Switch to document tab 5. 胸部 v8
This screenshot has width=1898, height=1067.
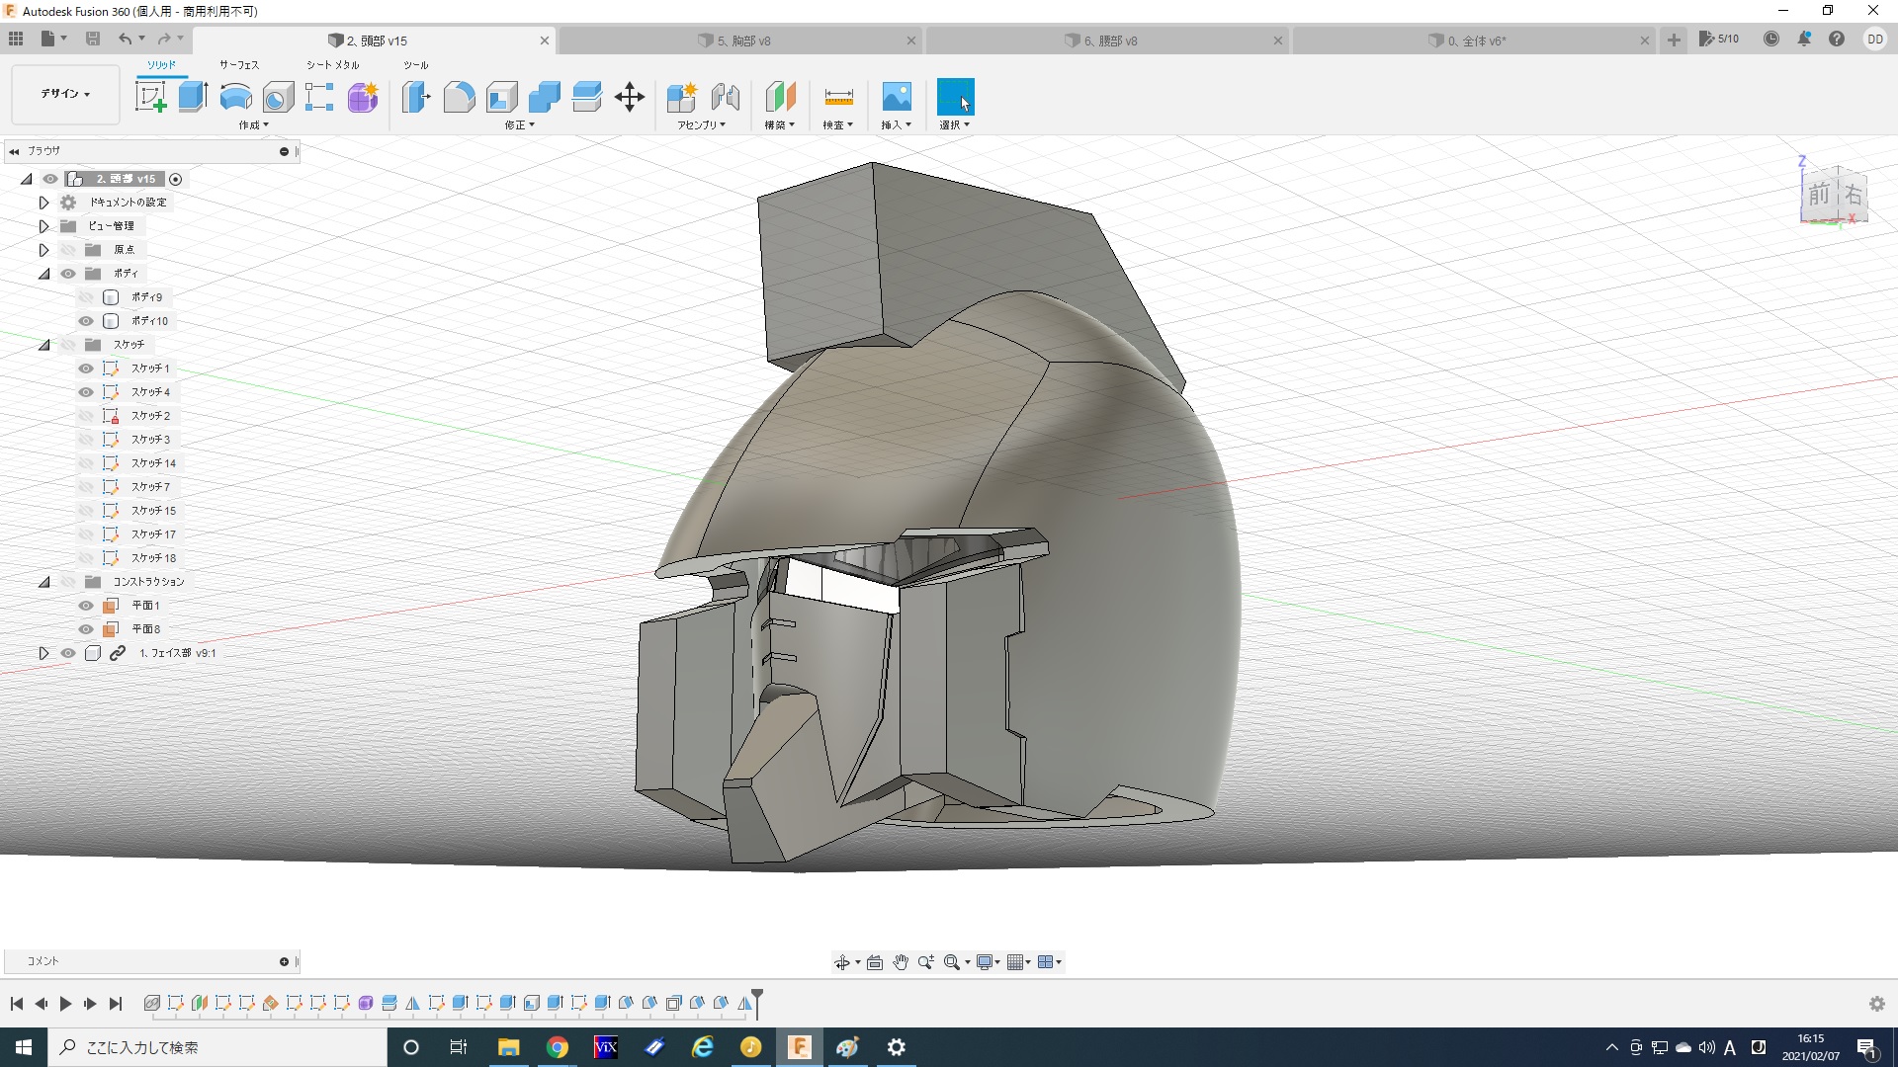tap(743, 41)
